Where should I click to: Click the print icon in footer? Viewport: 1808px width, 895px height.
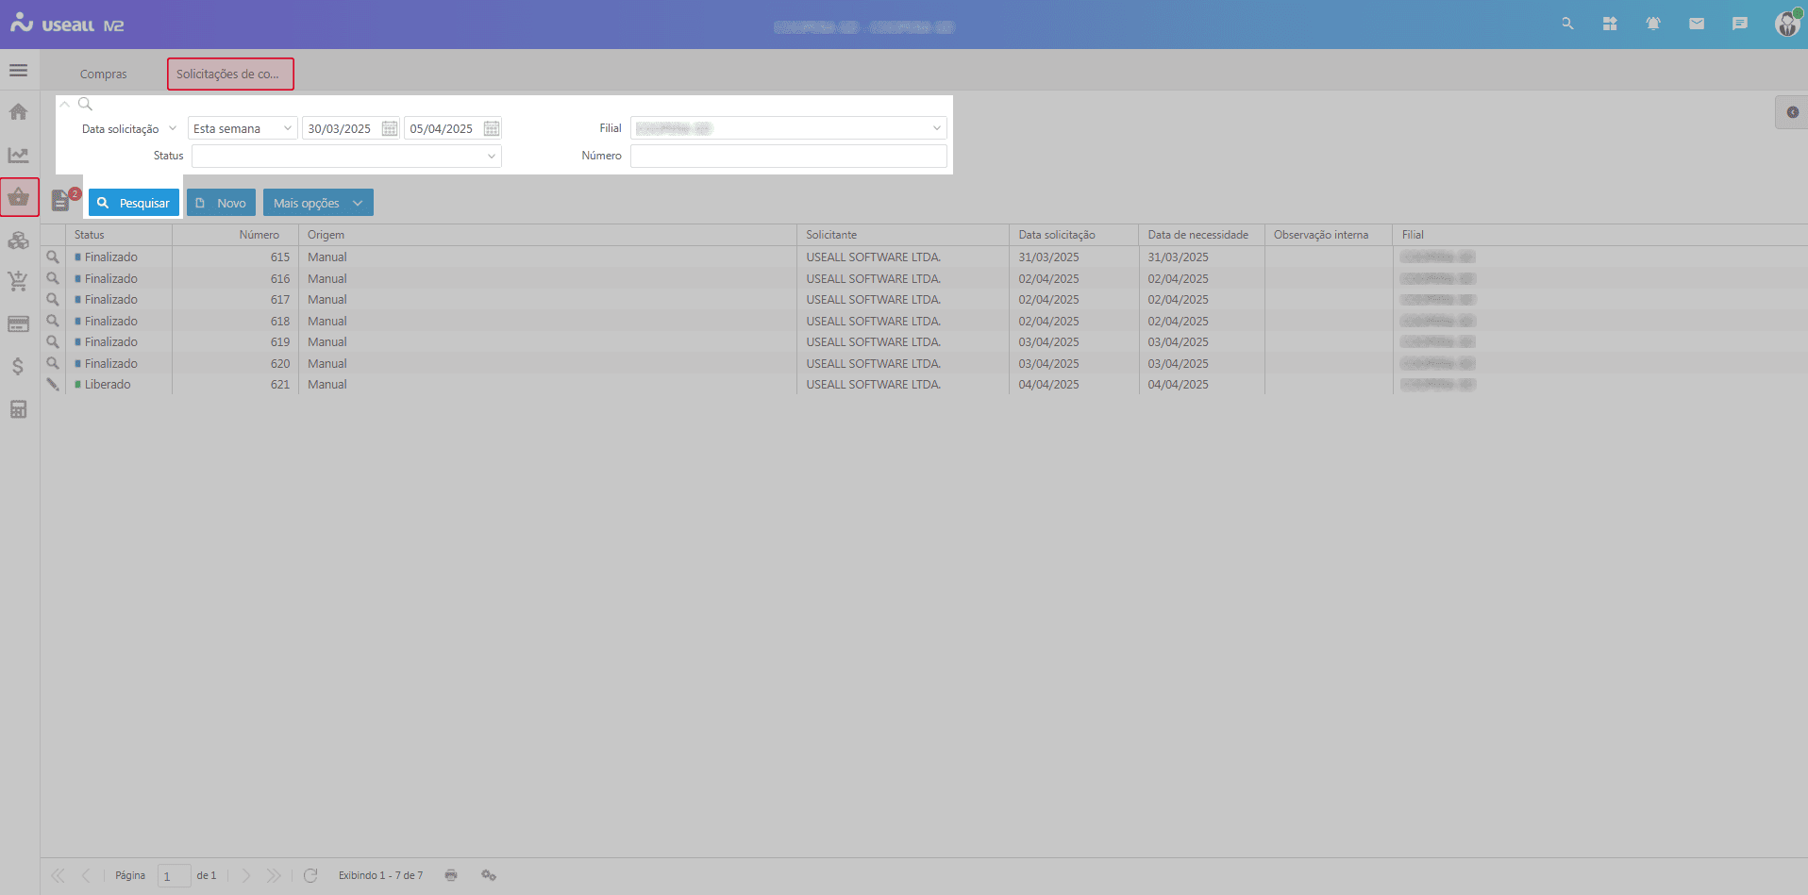[451, 875]
